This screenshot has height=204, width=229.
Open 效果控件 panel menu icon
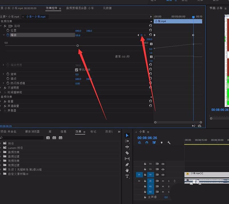(60, 9)
